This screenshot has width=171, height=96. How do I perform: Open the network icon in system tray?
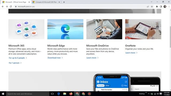155,94
